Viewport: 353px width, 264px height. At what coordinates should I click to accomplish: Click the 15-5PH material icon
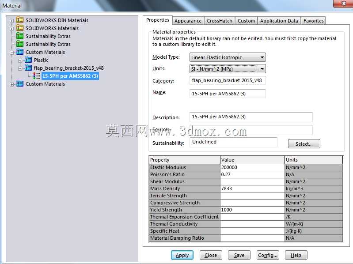36,76
